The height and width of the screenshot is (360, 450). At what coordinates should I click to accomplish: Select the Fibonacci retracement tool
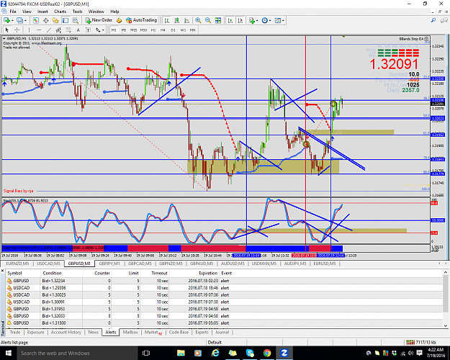tap(68, 30)
